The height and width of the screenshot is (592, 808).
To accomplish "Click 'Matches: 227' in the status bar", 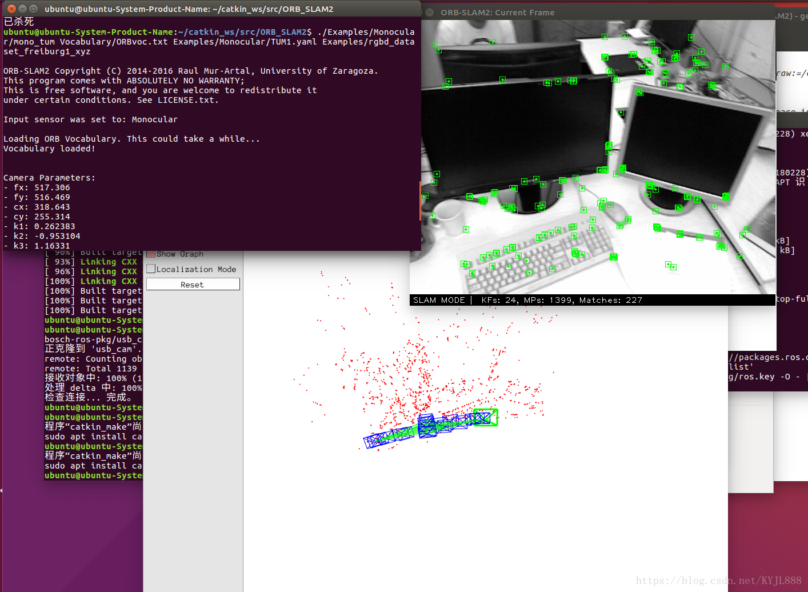I will 611,300.
